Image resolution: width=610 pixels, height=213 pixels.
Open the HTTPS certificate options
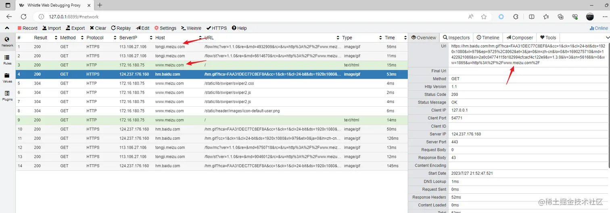(x=217, y=28)
